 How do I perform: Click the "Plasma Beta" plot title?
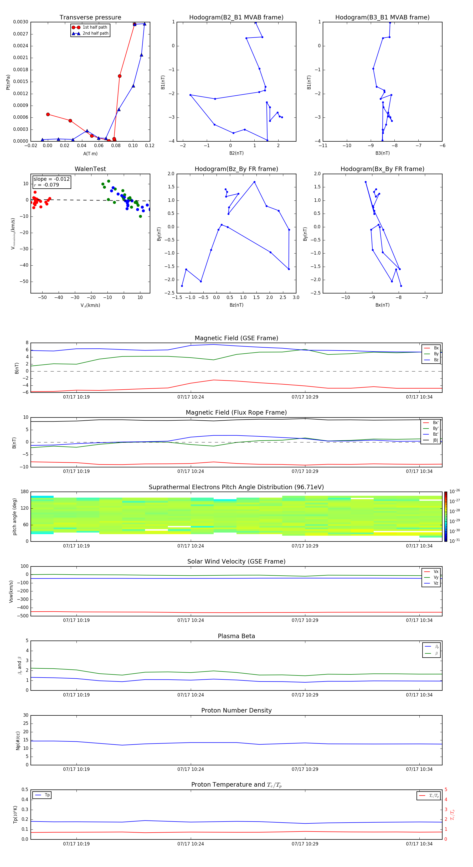(236, 636)
